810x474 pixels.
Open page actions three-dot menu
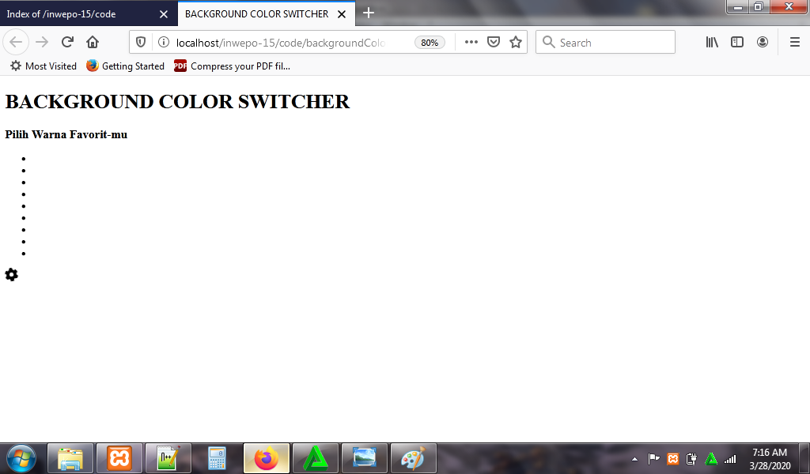point(471,43)
